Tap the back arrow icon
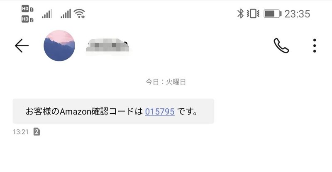This screenshot has width=332, height=172. [22, 45]
